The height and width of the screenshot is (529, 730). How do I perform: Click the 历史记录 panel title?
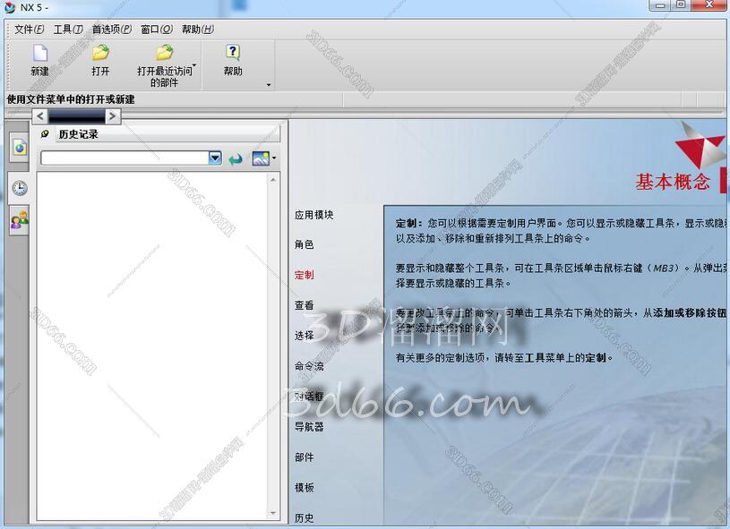point(78,134)
